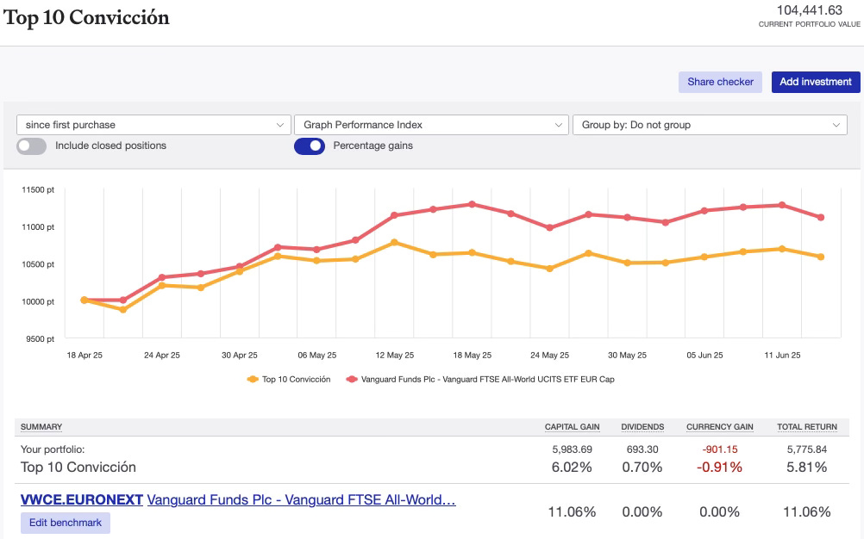Click the CURRENCY GAIN column header
This screenshot has height=539, width=864.
[720, 427]
